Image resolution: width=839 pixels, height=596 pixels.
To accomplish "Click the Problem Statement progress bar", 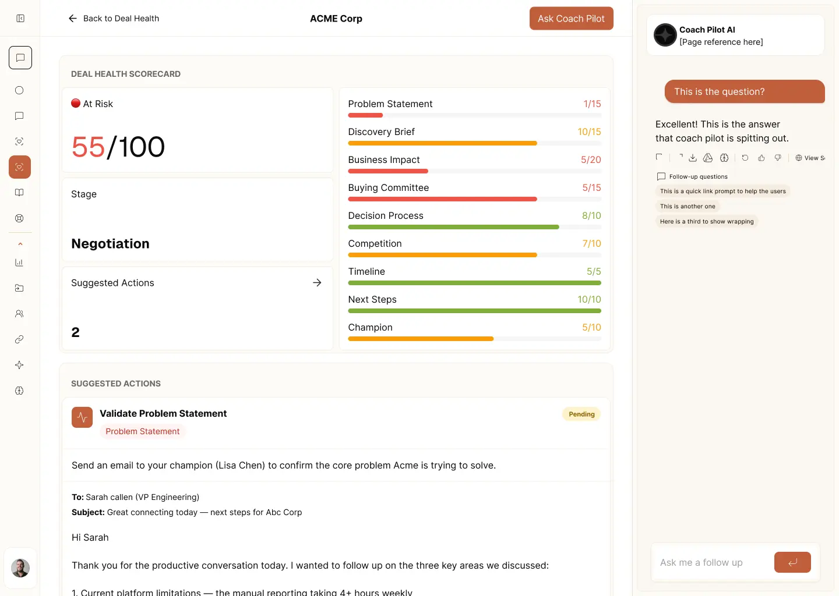I will click(475, 115).
